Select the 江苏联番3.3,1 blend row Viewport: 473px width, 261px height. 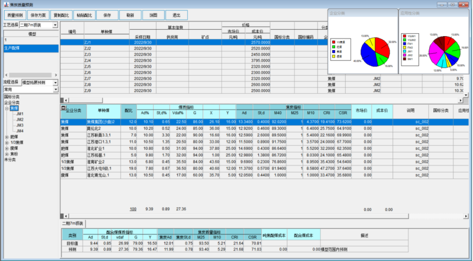tap(264, 135)
